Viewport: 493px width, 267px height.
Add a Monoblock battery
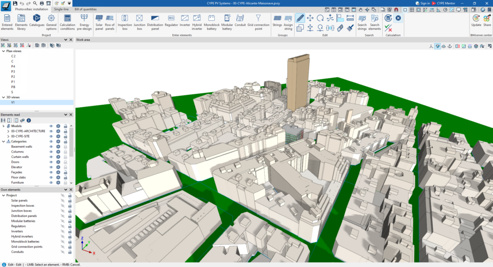click(x=212, y=22)
